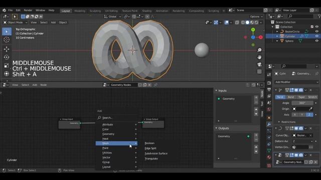Toggle Collection exclude checkbox in outliner
321x180 pixels.
tap(312, 26)
